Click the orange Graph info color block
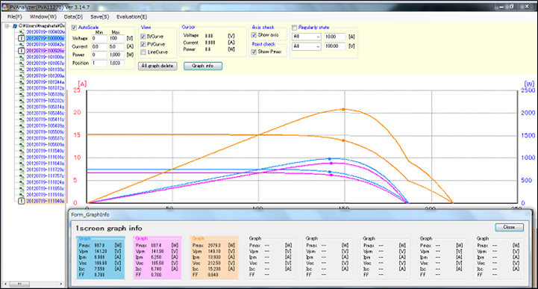 click(214, 258)
